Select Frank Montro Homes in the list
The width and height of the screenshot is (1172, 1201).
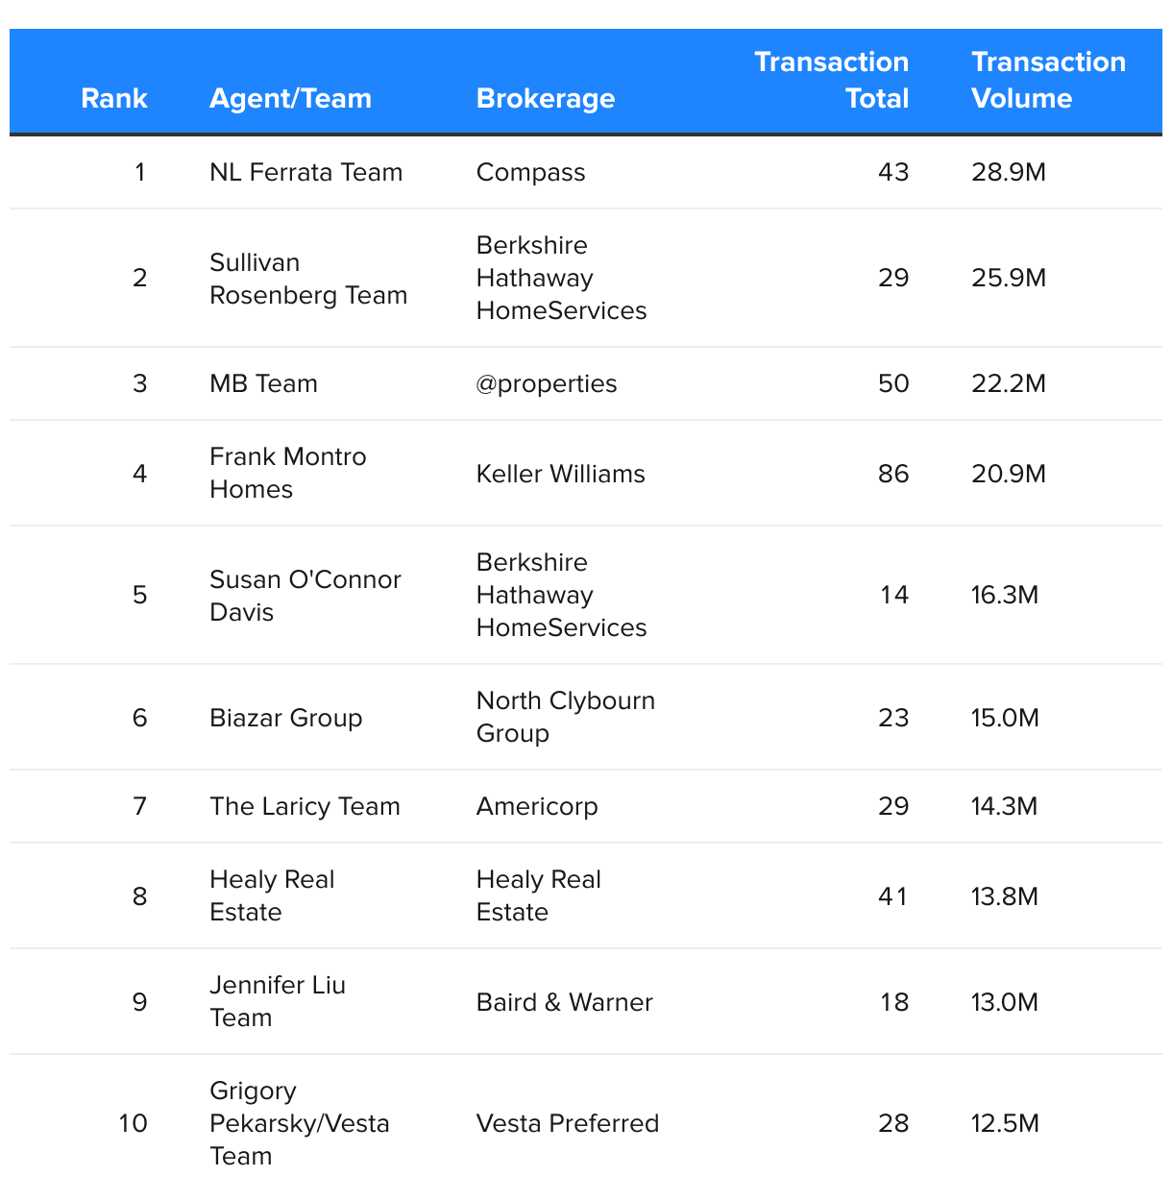[287, 473]
